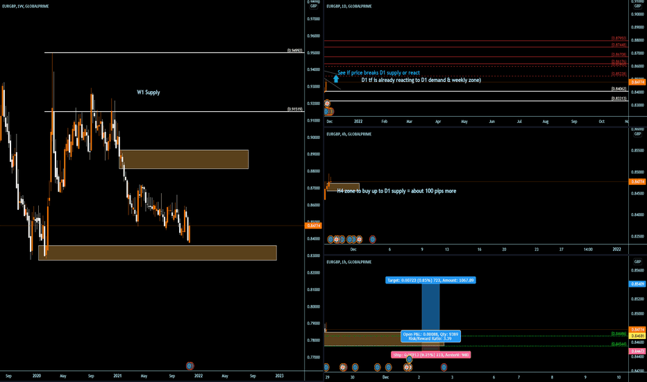This screenshot has height=382, width=647.
Task: Click the UK flag event icon on the 1D chart
Action: (327, 103)
